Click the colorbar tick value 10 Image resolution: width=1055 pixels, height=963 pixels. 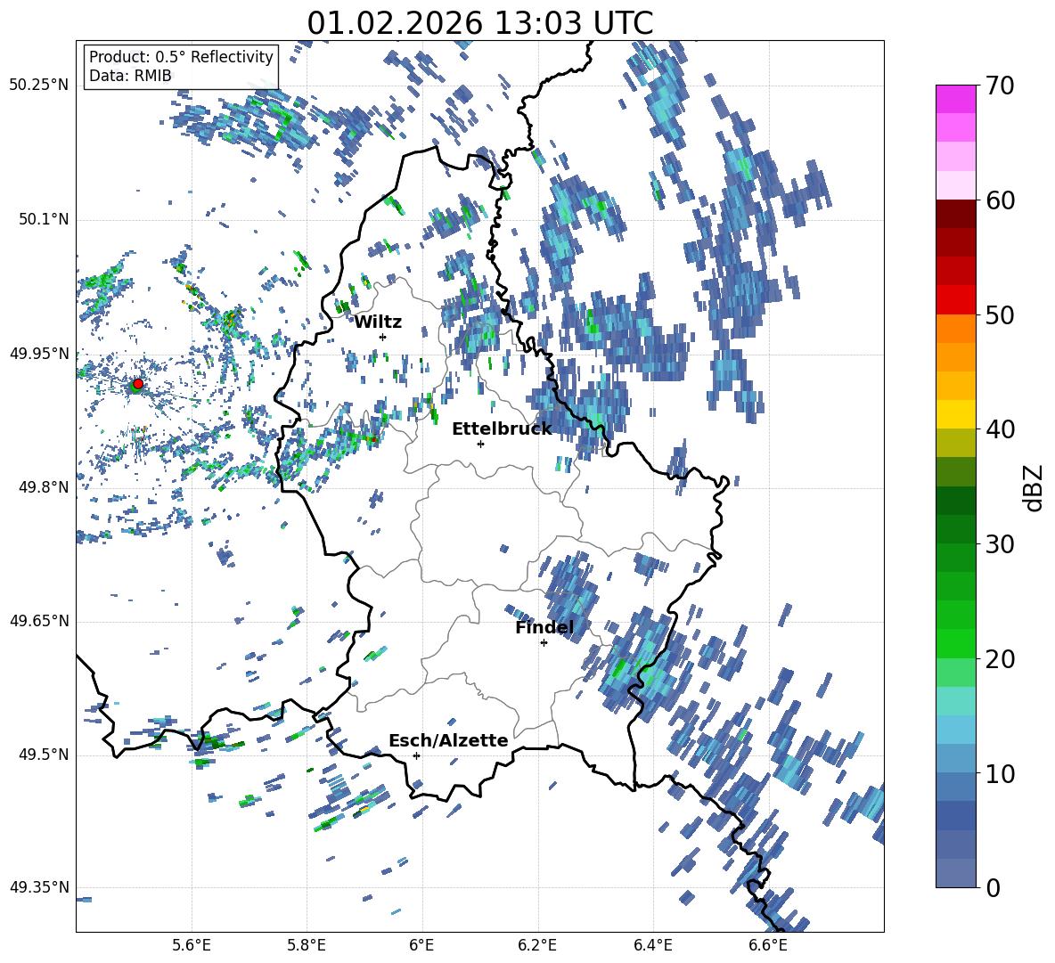pyautogui.click(x=1001, y=773)
